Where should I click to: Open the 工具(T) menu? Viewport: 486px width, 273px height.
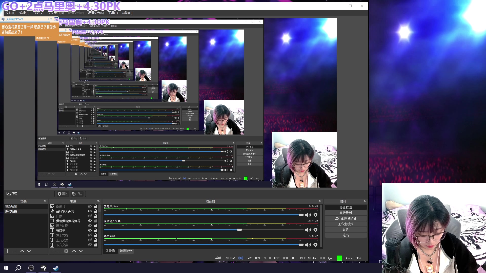point(113,13)
